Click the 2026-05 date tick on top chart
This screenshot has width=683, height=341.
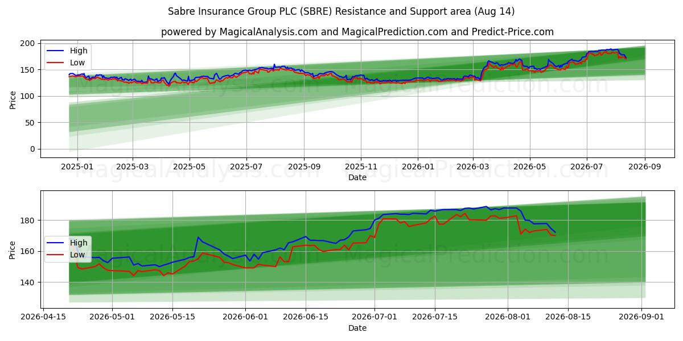click(530, 167)
